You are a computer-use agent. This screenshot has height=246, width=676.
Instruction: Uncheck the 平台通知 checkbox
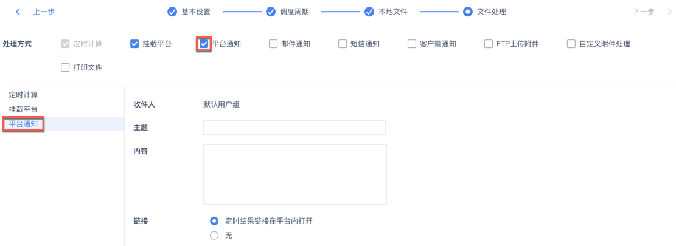tap(204, 44)
